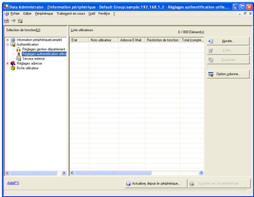Select Réglages adresse tree item
This screenshot has width=254, height=197.
[29, 63]
